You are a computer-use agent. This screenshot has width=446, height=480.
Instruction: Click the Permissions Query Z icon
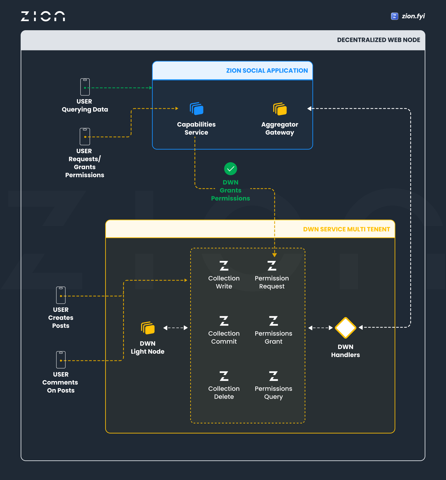point(273,376)
